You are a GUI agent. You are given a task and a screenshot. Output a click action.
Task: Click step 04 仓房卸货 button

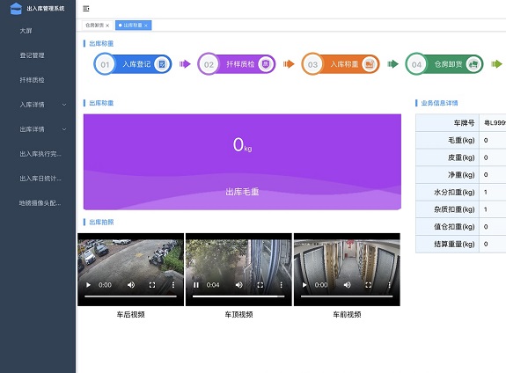click(444, 64)
